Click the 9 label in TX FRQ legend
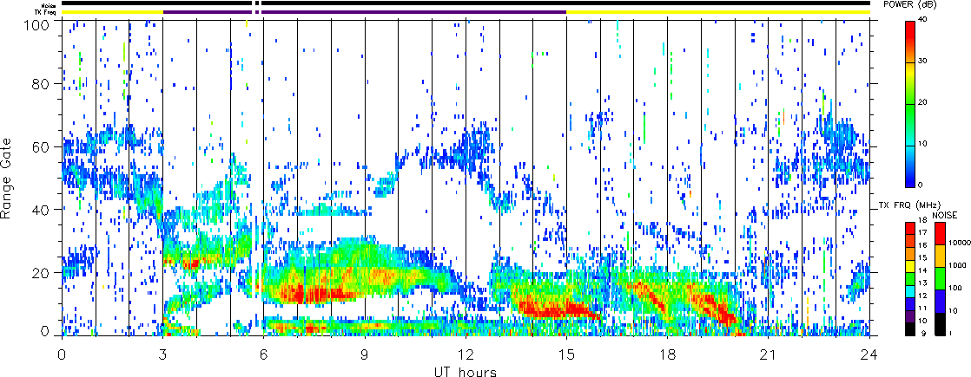 pyautogui.click(x=923, y=334)
